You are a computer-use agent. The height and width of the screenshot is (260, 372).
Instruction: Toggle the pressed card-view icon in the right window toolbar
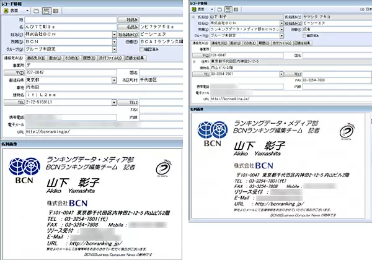[228, 9]
